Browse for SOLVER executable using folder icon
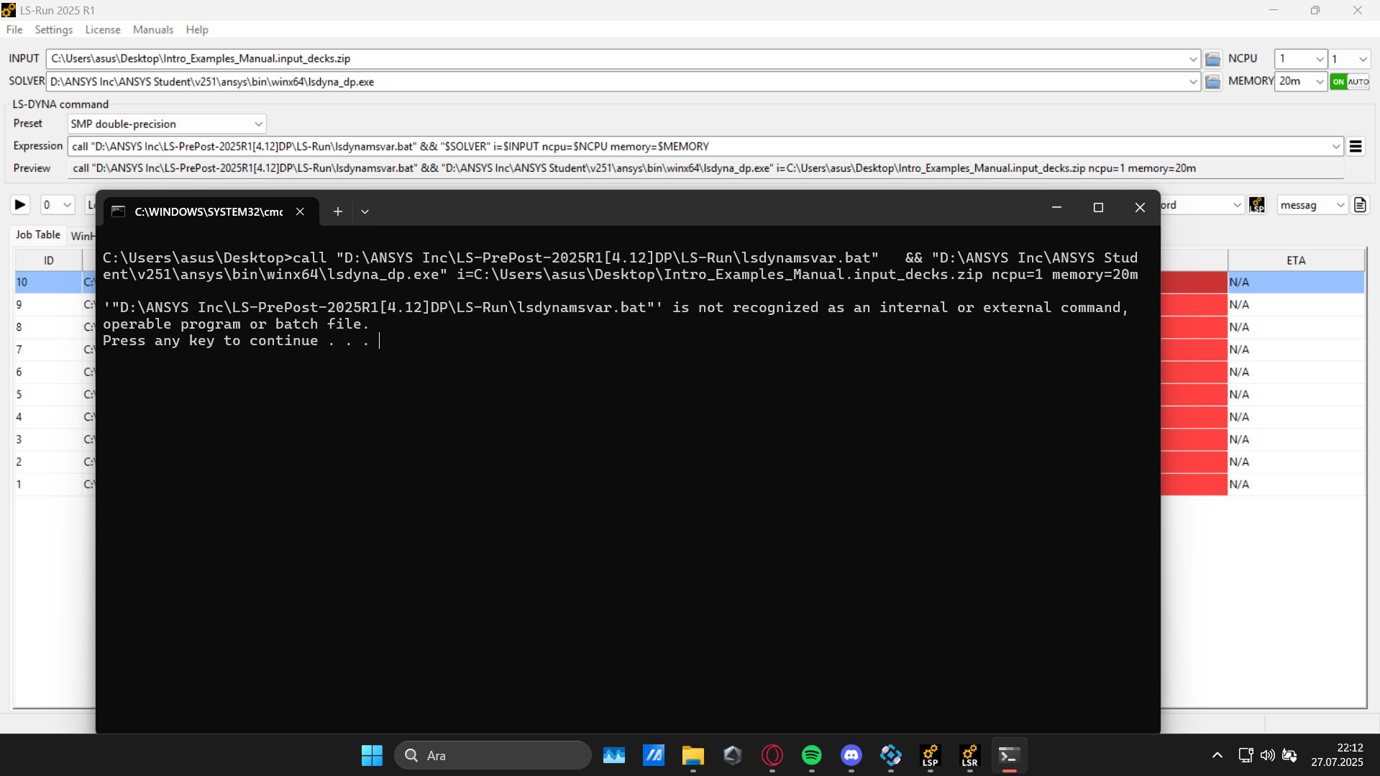The height and width of the screenshot is (776, 1380). click(1213, 82)
